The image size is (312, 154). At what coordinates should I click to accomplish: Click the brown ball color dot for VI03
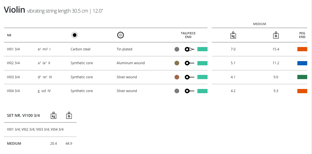click(x=177, y=77)
